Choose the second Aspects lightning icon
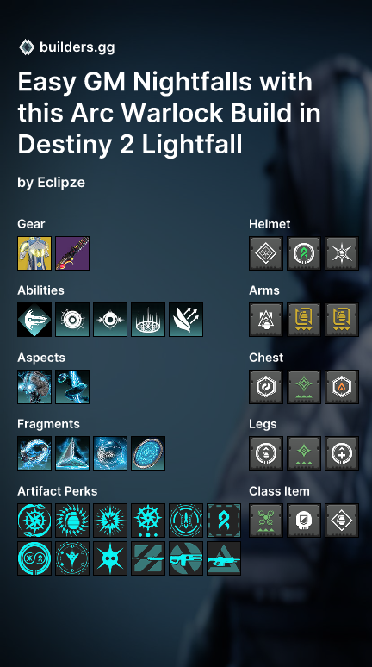Image resolution: width=372 pixels, height=667 pixels. point(72,387)
